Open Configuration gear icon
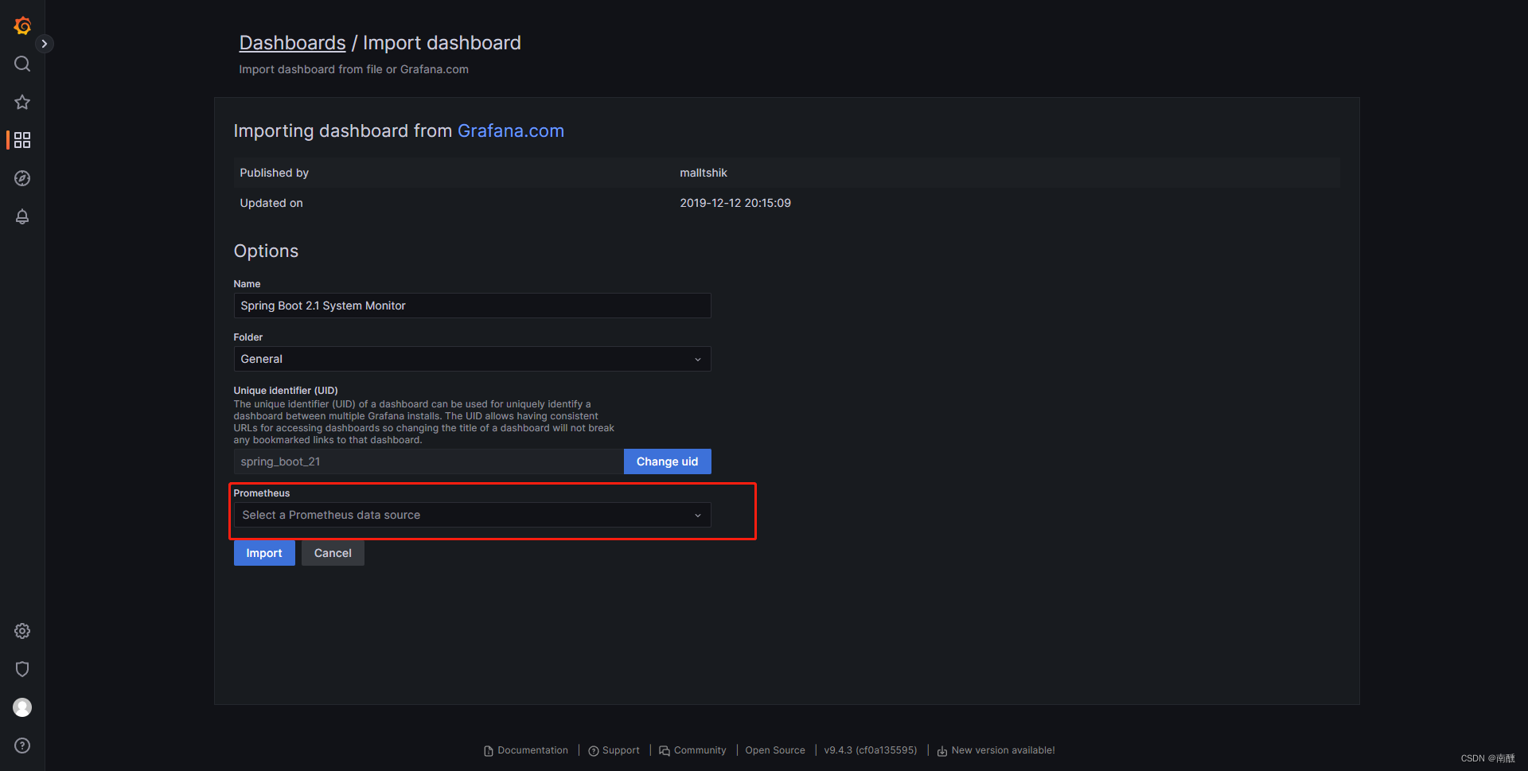The height and width of the screenshot is (771, 1528). point(22,631)
